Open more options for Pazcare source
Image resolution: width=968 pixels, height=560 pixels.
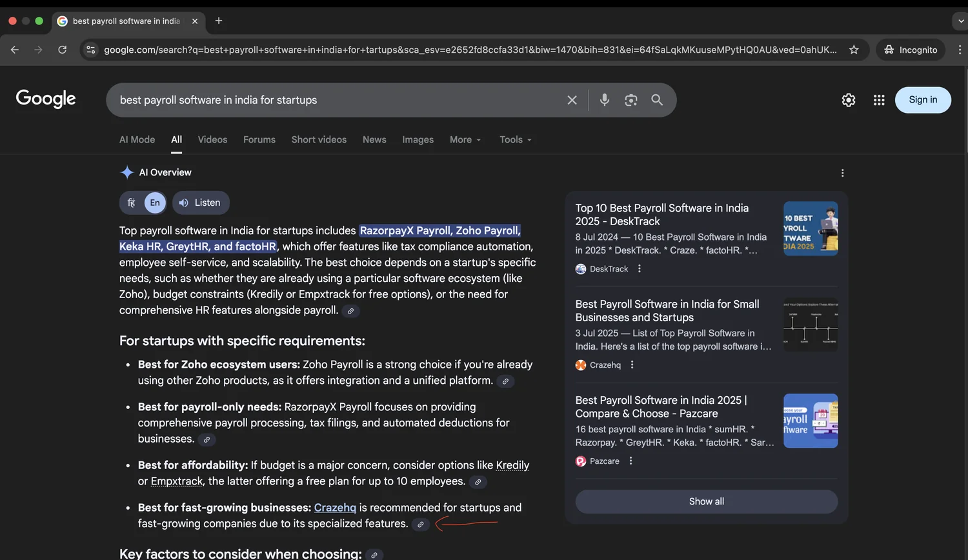[x=631, y=461]
